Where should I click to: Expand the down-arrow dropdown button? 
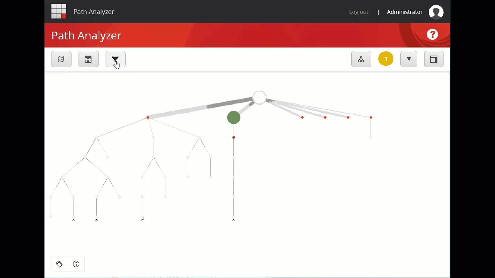point(409,59)
